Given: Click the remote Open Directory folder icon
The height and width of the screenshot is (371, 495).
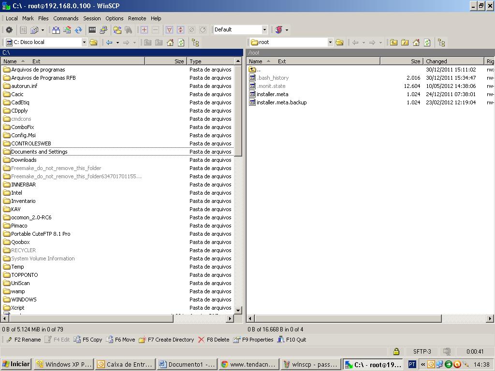Looking at the screenshot, I should [x=339, y=43].
